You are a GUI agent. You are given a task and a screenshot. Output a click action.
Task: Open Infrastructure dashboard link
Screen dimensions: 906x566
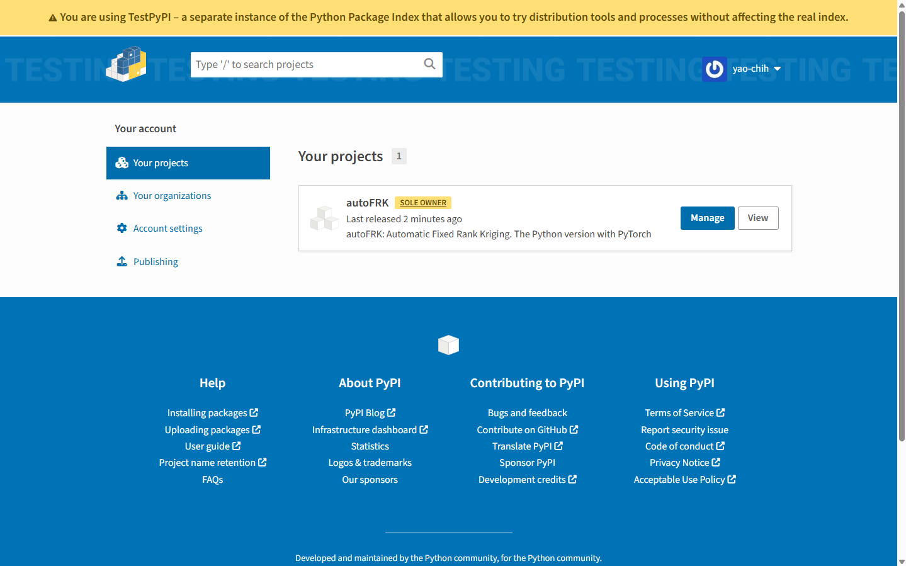click(x=370, y=430)
